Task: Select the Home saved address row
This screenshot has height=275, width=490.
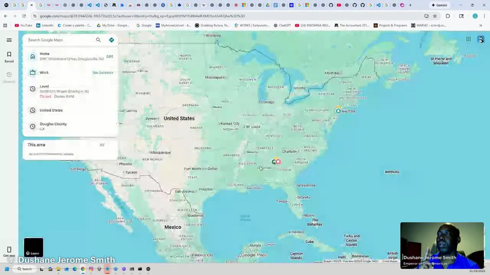Action: coord(70,56)
